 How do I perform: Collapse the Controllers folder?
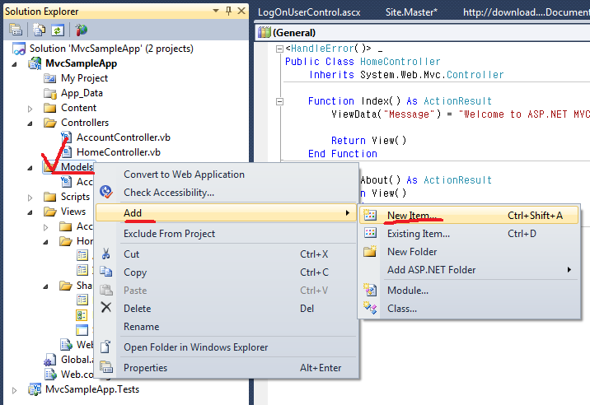30,123
